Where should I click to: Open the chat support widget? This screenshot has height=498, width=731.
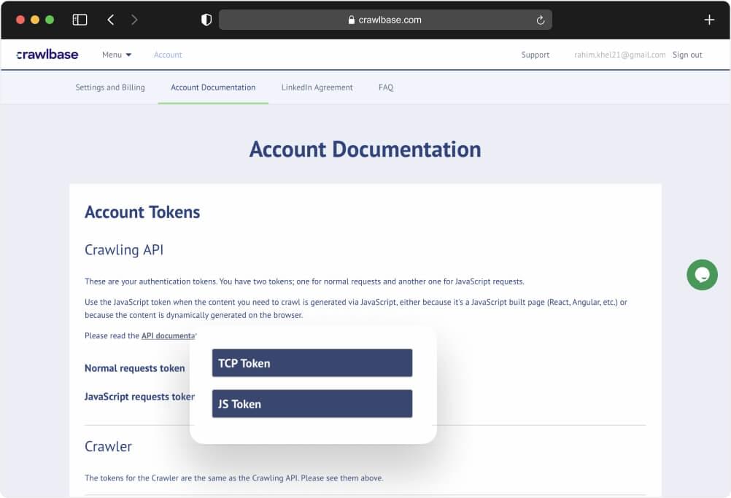(701, 275)
